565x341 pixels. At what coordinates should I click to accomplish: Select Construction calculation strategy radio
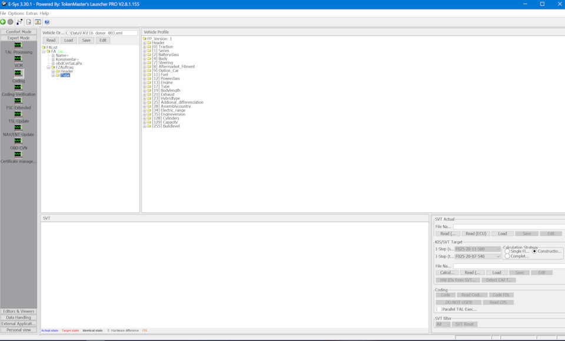click(x=534, y=251)
